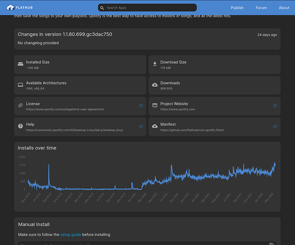Click the 2018 spike on installs chart
The height and width of the screenshot is (245, 295).
tap(49, 165)
